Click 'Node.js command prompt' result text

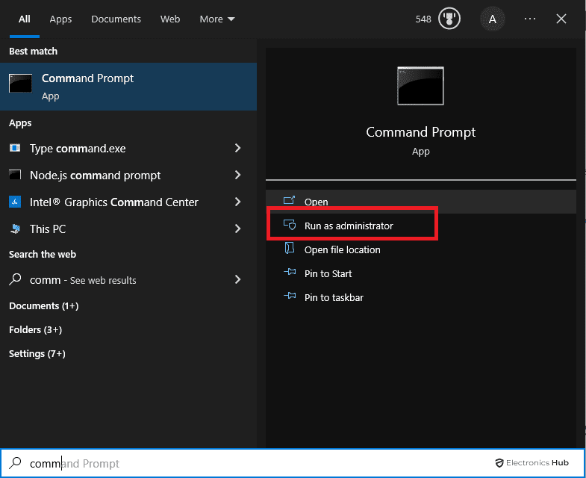click(96, 176)
